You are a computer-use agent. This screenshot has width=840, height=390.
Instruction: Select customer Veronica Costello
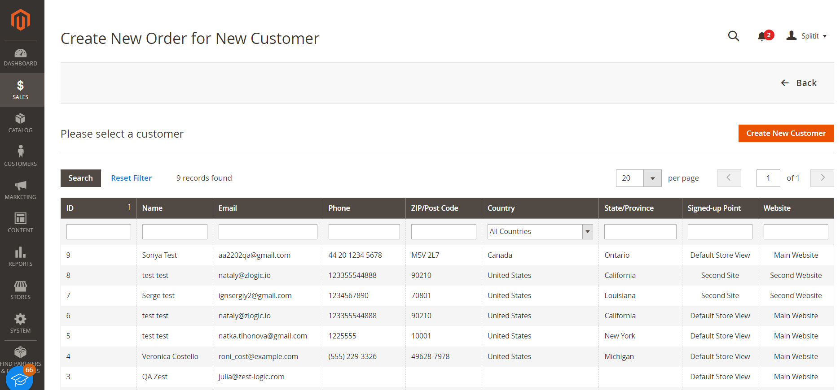click(170, 356)
